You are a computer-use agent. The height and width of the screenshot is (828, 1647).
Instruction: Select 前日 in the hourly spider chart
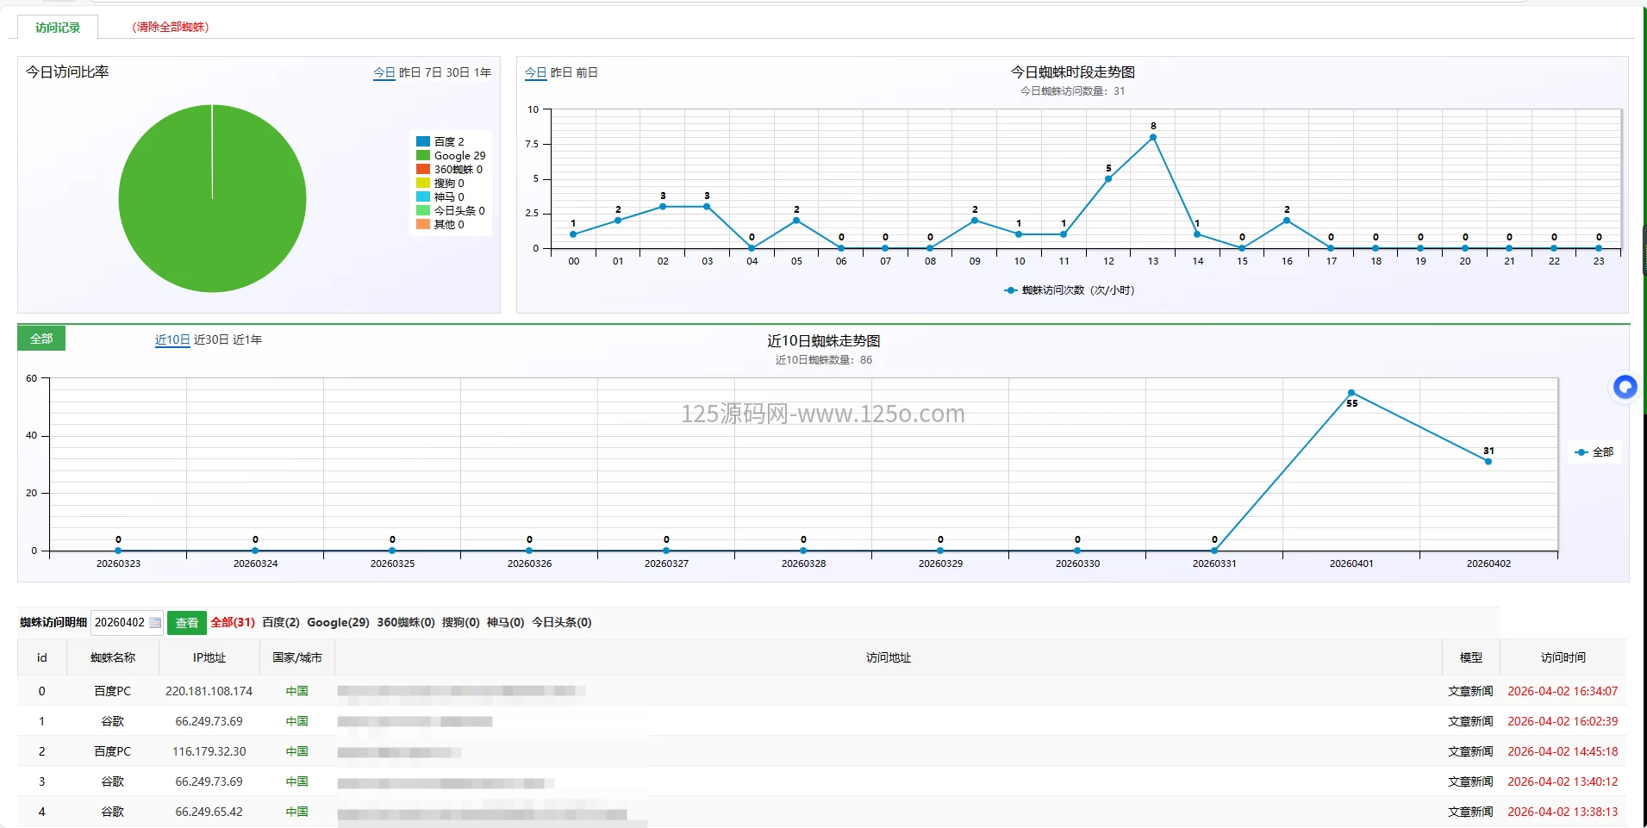pos(587,73)
